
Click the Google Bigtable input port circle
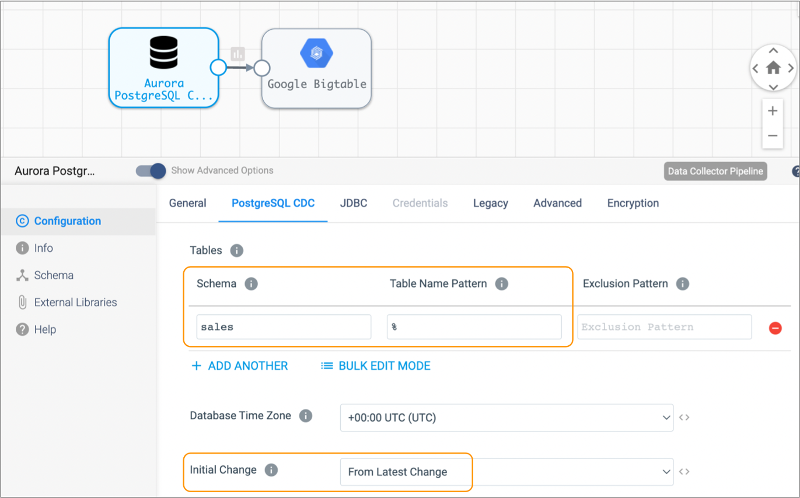click(x=262, y=68)
